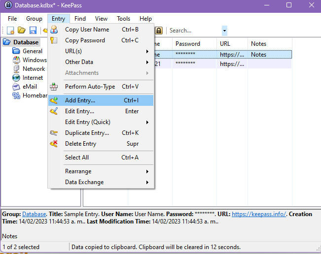Click the Duplicate Entry keys icon
This screenshot has width=321, height=254.
click(54, 133)
